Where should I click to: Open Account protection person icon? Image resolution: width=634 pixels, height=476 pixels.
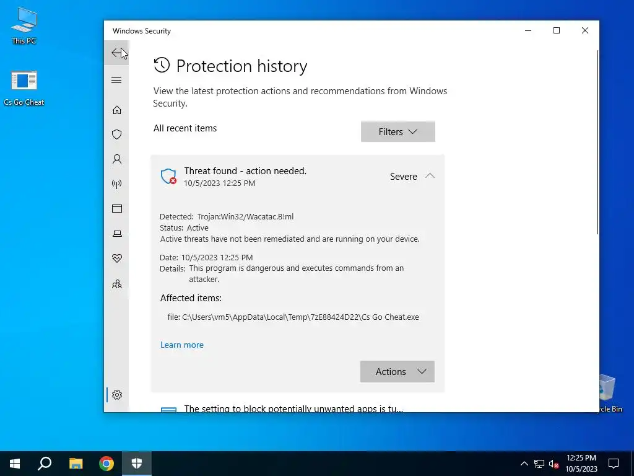[117, 159]
